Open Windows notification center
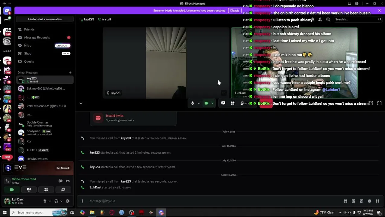The height and width of the screenshot is (217, 385). [379, 212]
